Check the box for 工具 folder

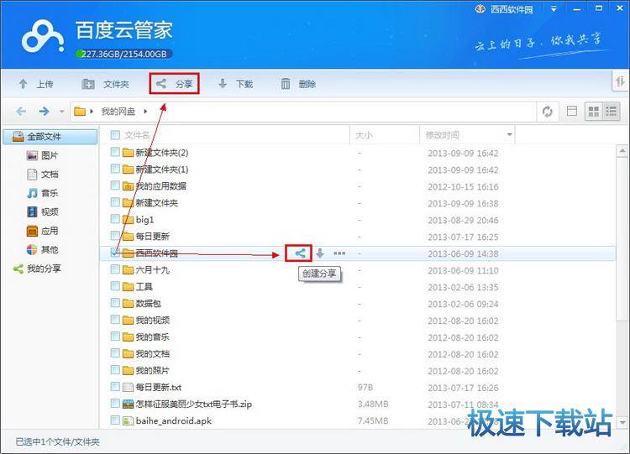click(115, 286)
